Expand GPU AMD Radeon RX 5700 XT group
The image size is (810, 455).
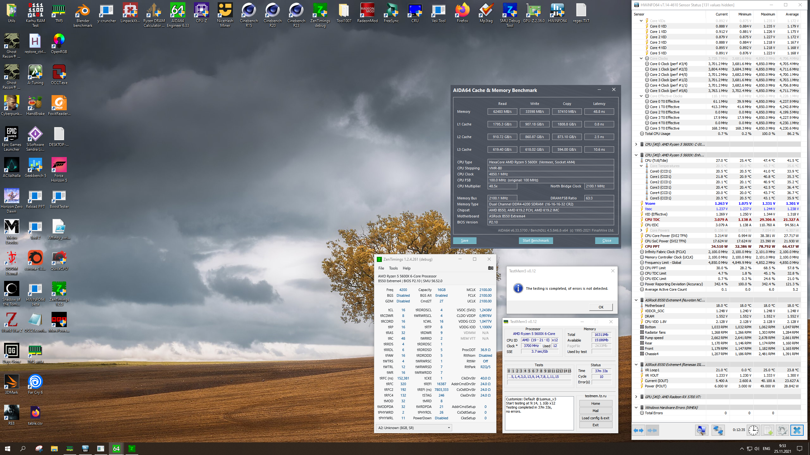pyautogui.click(x=636, y=397)
